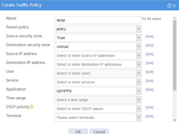Image resolution: width=179 pixels, height=134 pixels.
Task: Open help via title bar question mark icon
Action: [169, 5]
